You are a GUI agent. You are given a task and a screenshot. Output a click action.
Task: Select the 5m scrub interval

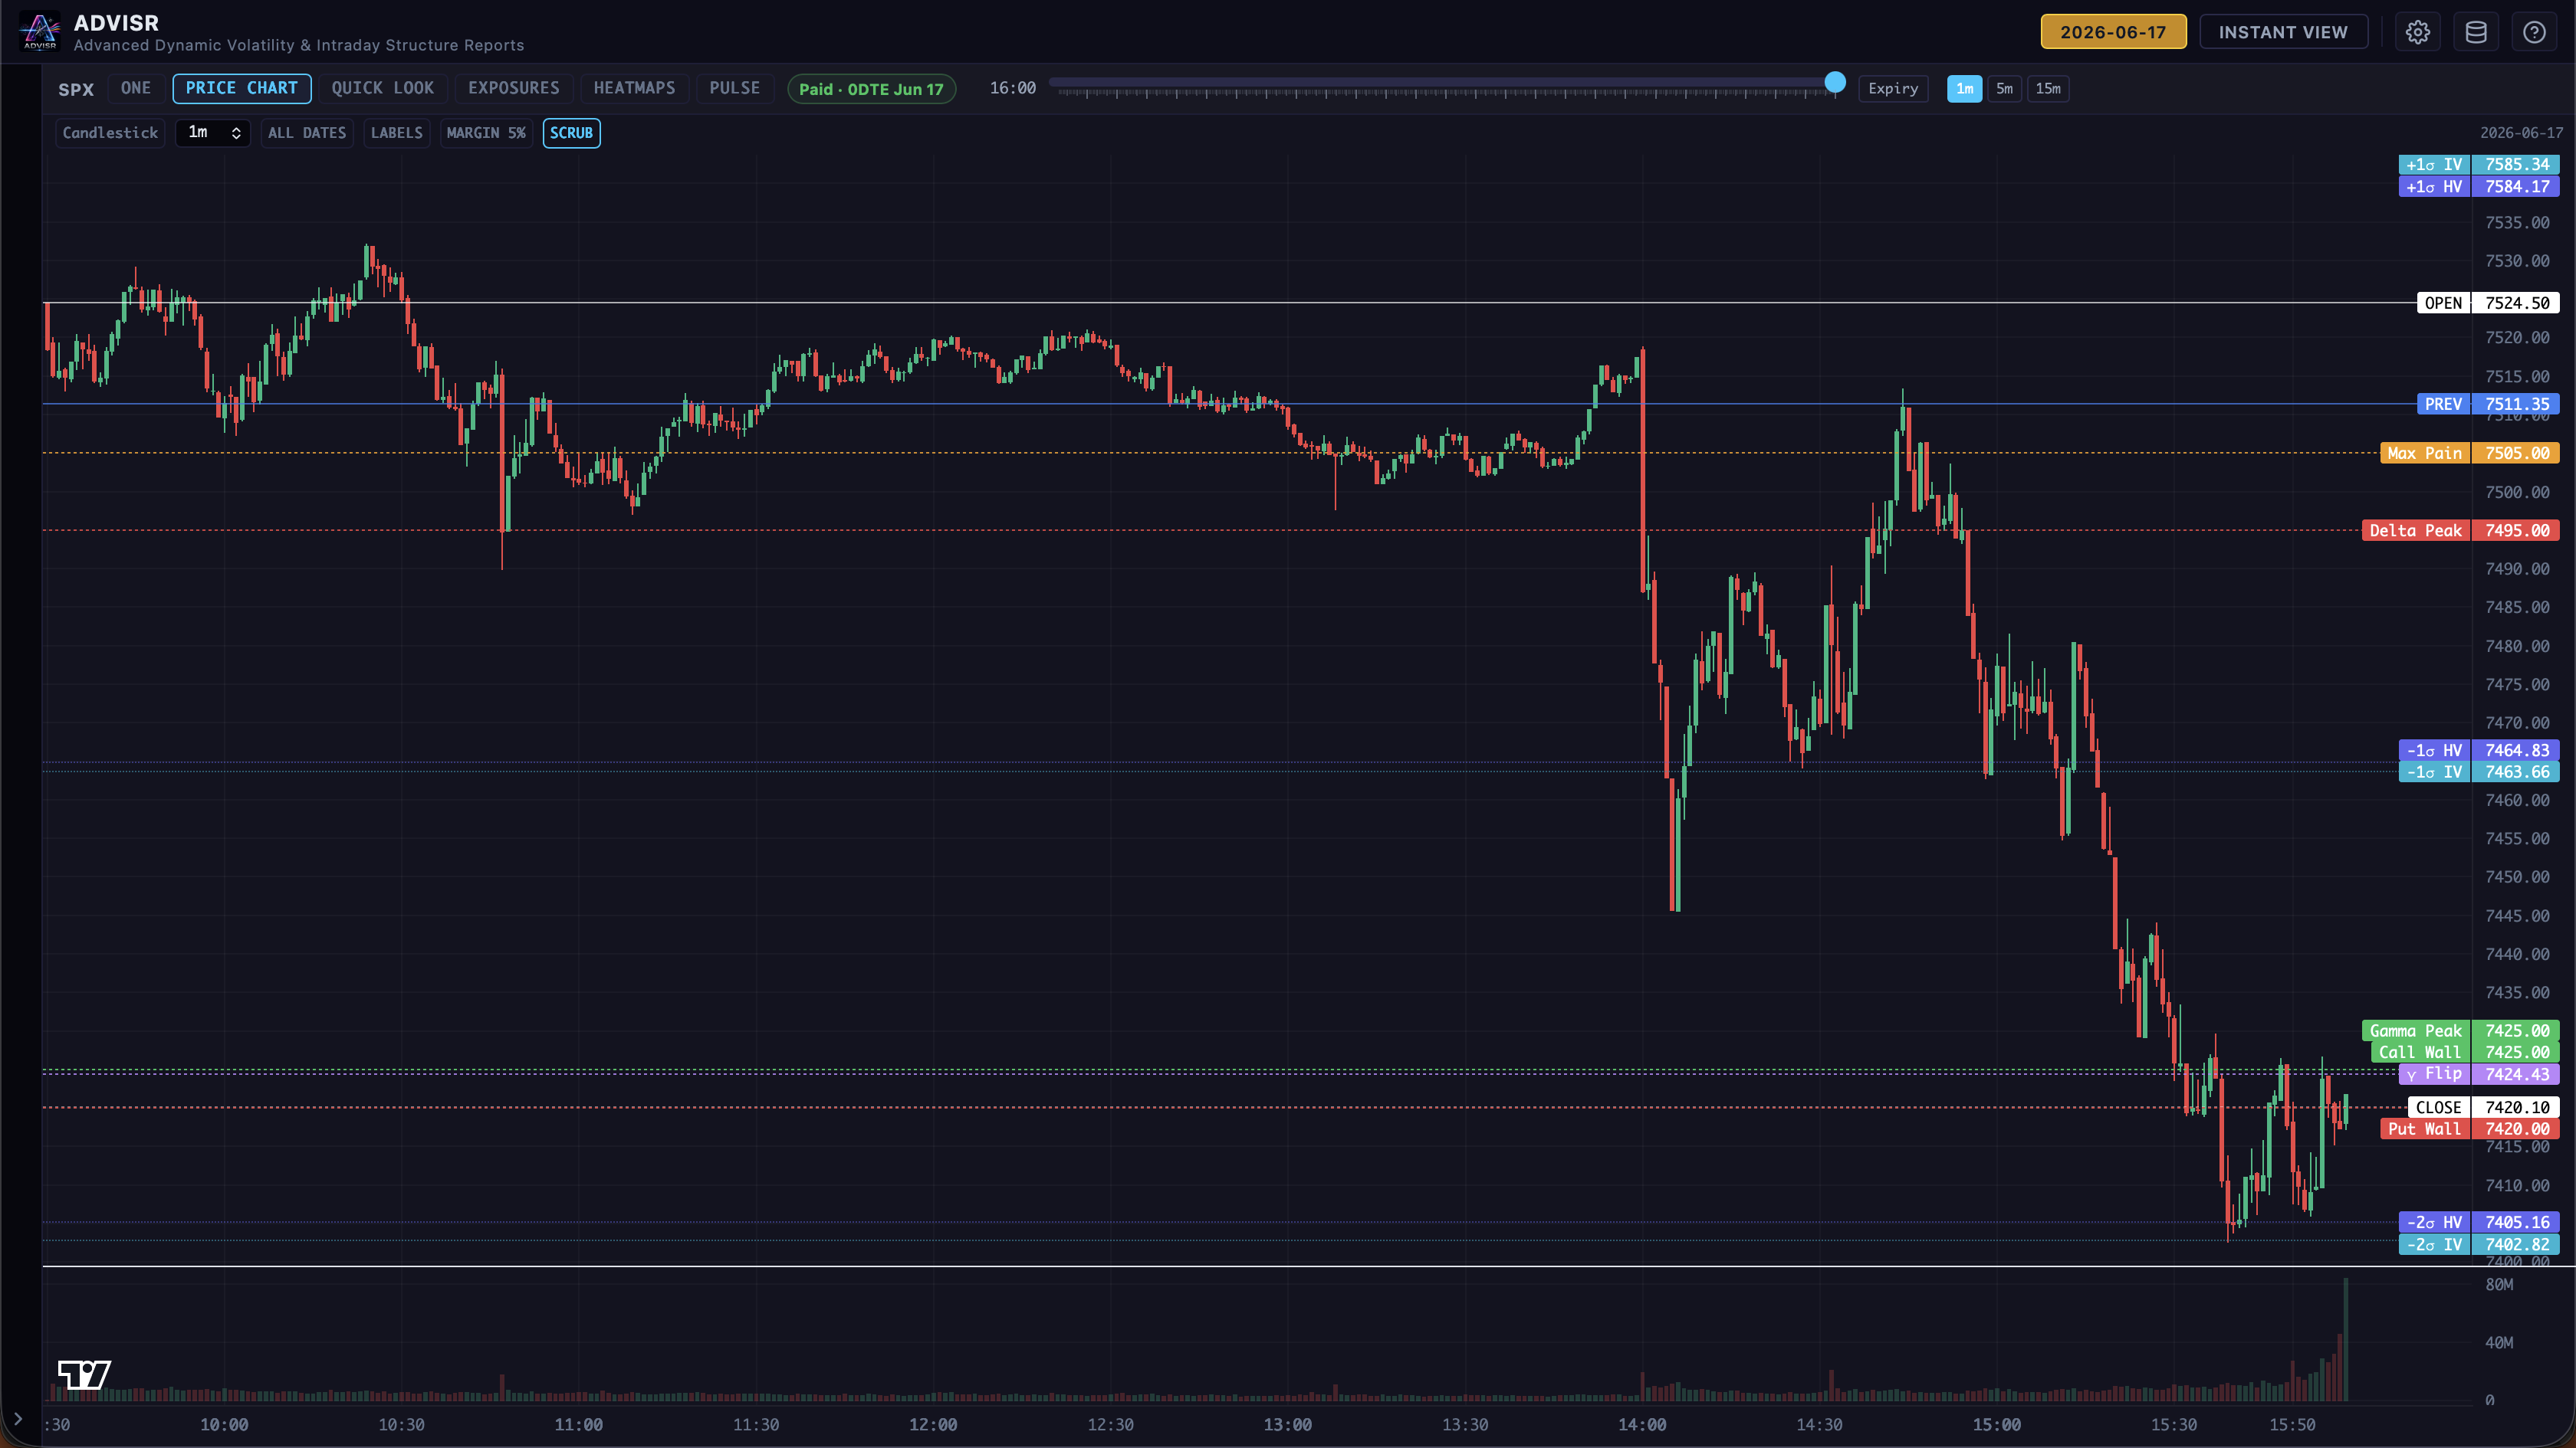(x=2004, y=88)
